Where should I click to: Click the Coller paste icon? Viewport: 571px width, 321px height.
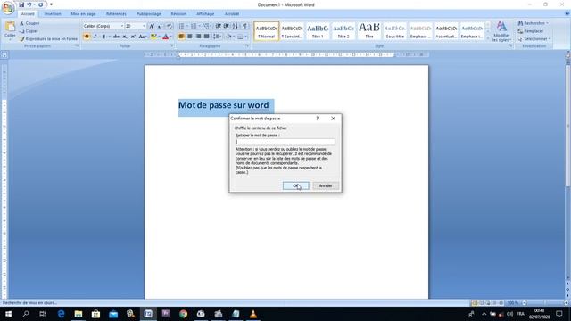(10, 27)
